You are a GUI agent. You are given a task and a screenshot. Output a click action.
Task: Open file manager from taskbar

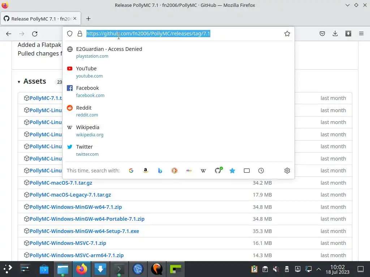(63, 269)
